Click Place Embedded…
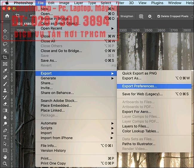Image resolution: width=194 pixels, height=168 pixels. [x=76, y=105]
